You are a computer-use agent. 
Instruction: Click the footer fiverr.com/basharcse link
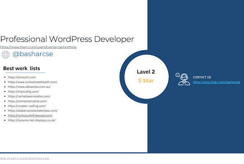click(x=25, y=158)
